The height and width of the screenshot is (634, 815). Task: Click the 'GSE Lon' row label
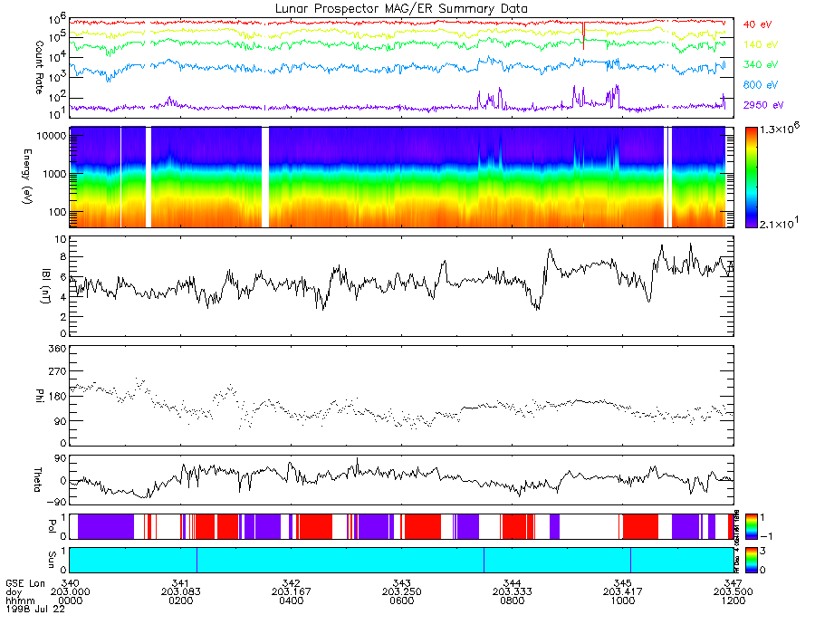25,583
